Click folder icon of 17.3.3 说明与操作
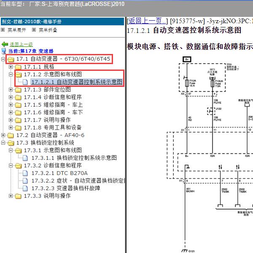Image resolution: width=253 pixels, height=253 pixels. coord(18,196)
